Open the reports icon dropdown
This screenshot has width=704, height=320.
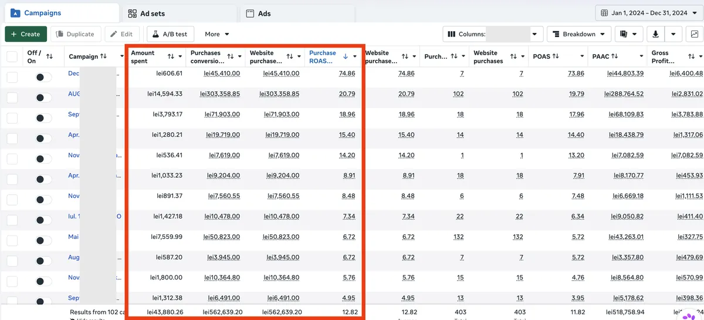pyautogui.click(x=628, y=34)
